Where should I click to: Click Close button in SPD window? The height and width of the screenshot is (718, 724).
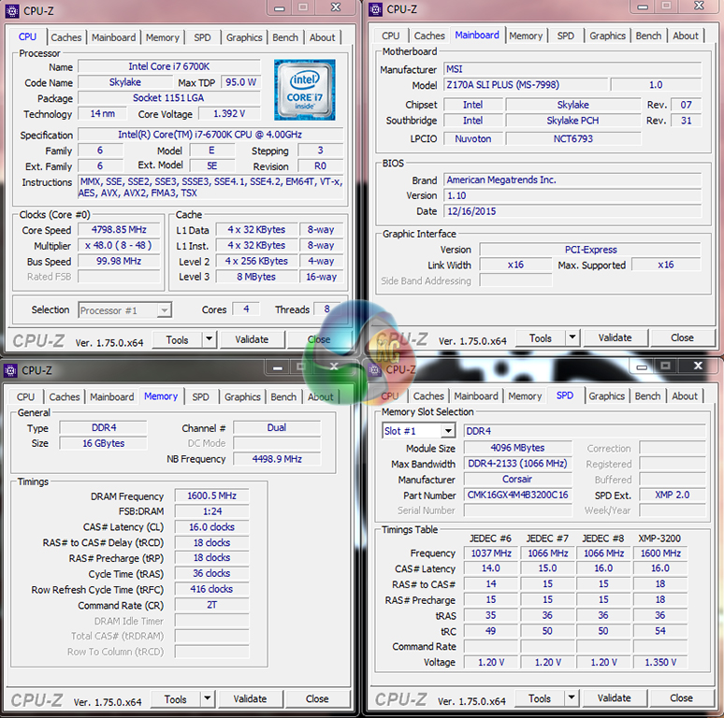(681, 698)
